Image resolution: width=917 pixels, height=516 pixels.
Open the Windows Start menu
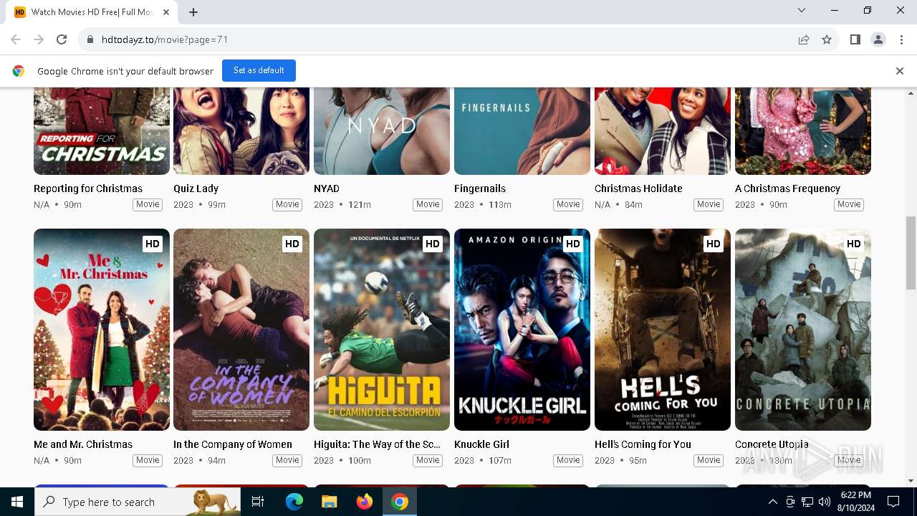point(17,502)
